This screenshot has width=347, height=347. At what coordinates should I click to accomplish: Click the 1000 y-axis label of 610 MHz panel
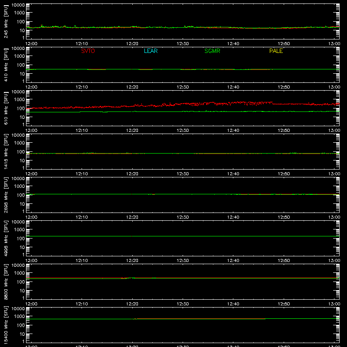(20, 100)
